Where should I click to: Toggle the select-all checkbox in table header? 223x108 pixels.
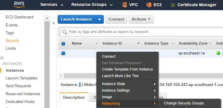pyautogui.click(x=63, y=44)
